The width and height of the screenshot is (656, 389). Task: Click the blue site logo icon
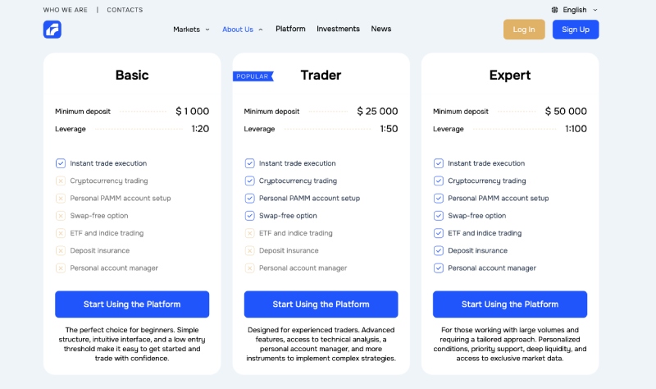coord(52,30)
